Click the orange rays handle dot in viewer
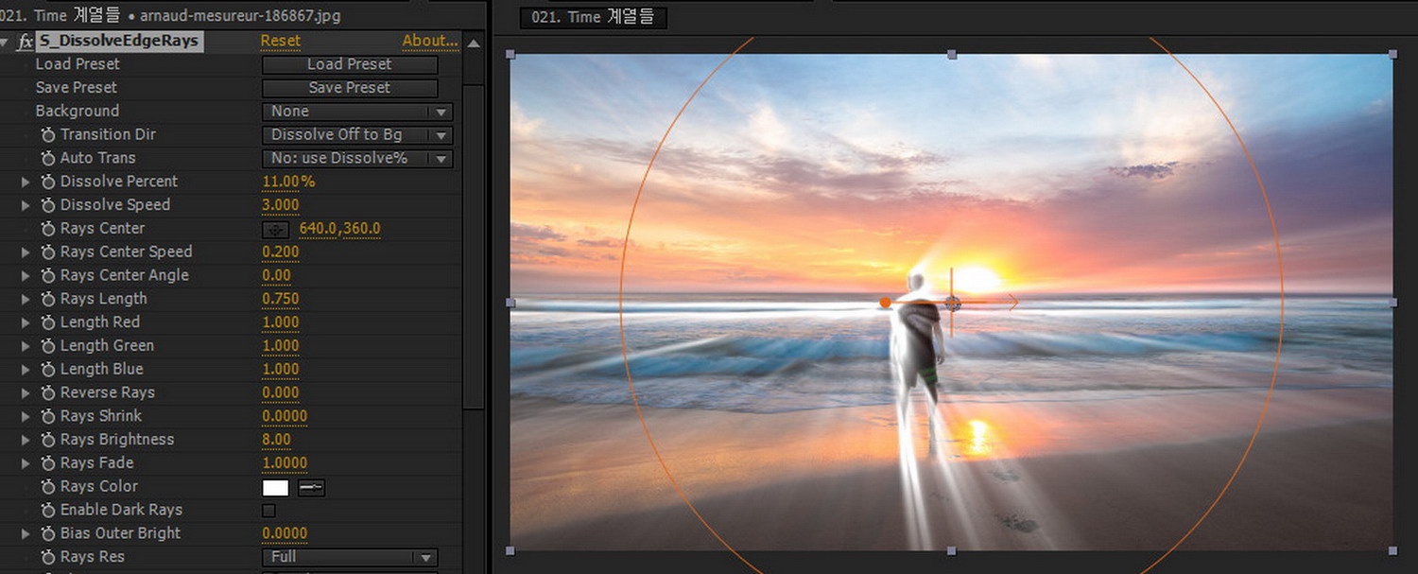Screen dimensions: 1418x574 885,303
